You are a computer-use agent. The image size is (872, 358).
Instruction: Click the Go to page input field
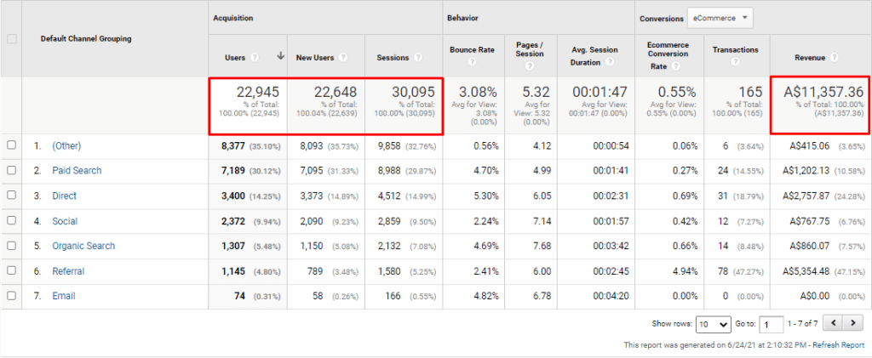click(x=770, y=324)
